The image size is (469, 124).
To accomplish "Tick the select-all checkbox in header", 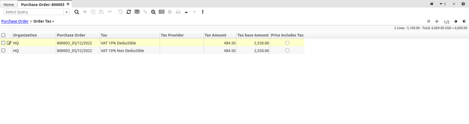I will [x=4, y=35].
